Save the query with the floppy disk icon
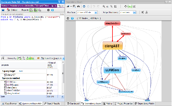This screenshot has height=106, width=172. tap(3, 10)
